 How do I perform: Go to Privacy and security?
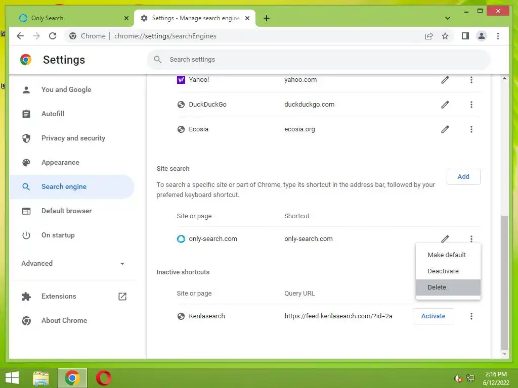point(72,138)
